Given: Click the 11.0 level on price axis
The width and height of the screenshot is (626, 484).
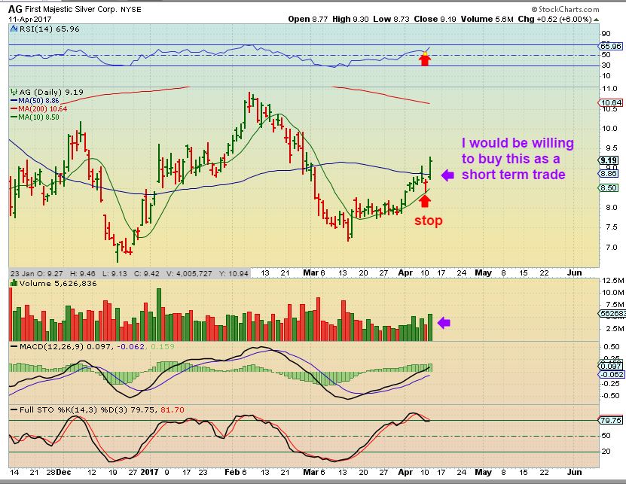Looking at the screenshot, I should coord(609,89).
